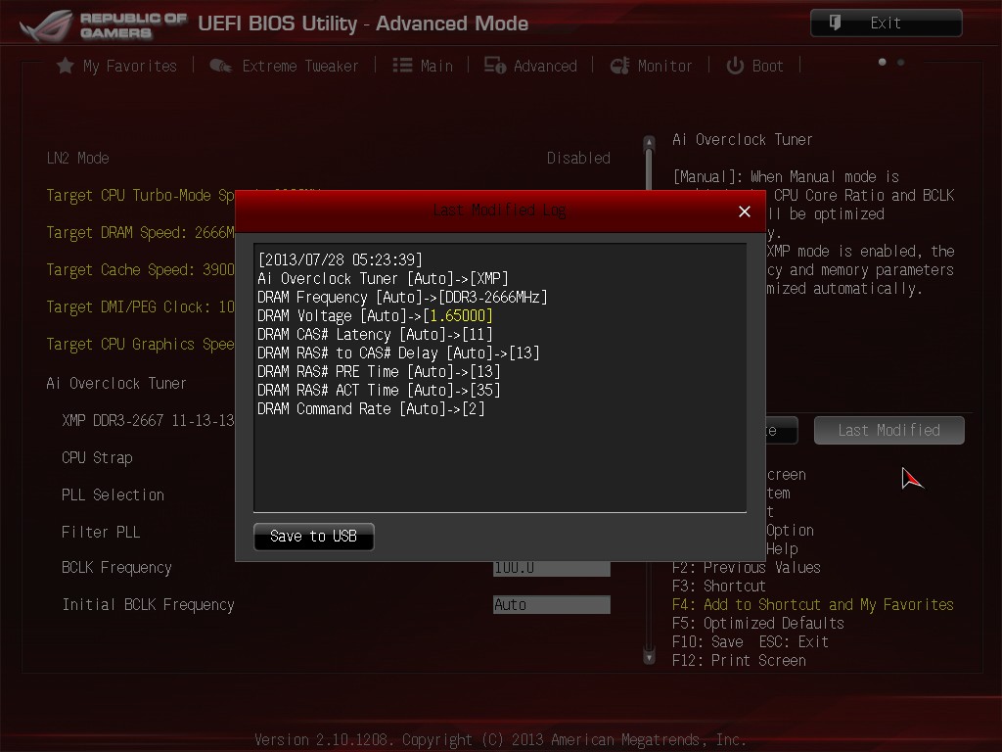Screen dimensions: 1002x752
Task: Click the LN2 Mode Disabled value
Action: [578, 159]
